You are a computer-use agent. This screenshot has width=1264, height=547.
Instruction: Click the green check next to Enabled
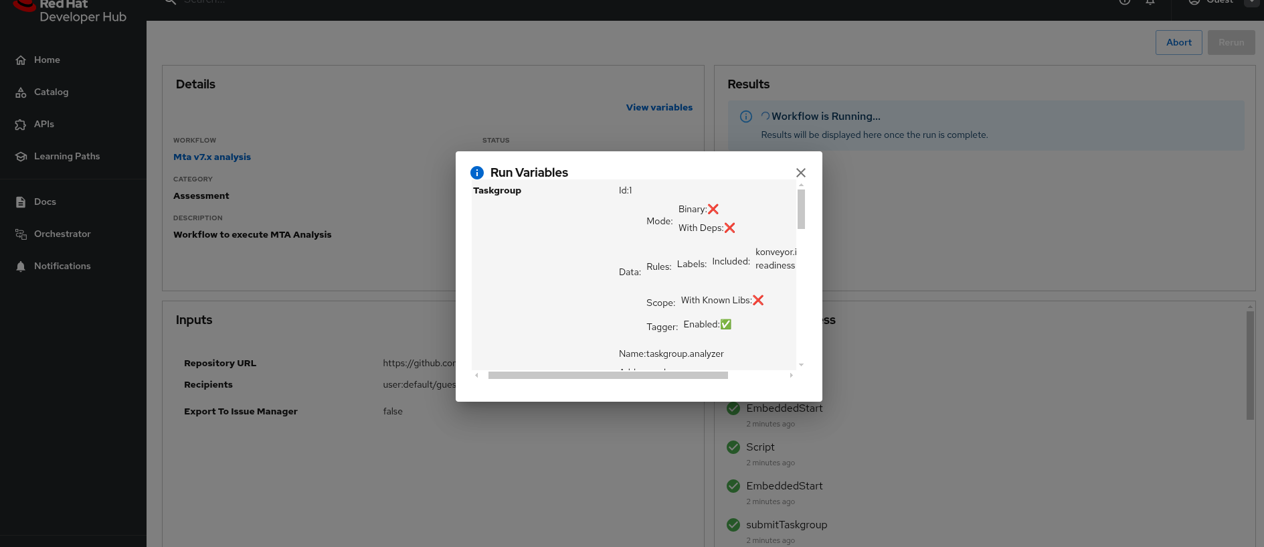tap(726, 325)
